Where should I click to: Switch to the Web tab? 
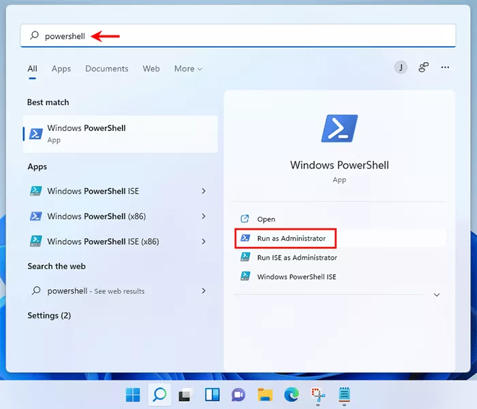click(x=151, y=69)
